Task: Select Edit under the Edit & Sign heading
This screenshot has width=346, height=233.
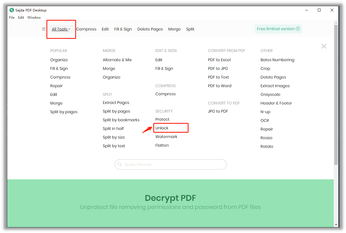Action: 159,60
